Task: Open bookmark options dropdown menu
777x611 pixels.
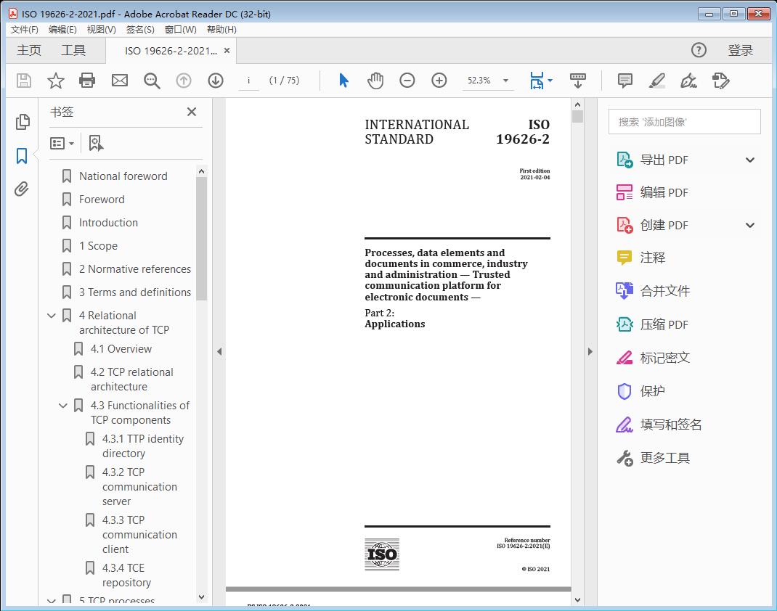Action: pos(62,143)
